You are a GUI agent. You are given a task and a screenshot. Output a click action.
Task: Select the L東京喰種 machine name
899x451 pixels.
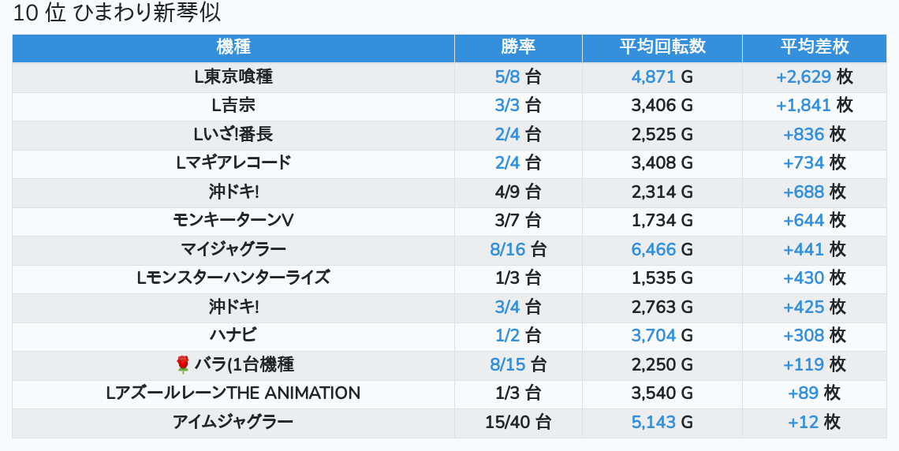tap(233, 76)
